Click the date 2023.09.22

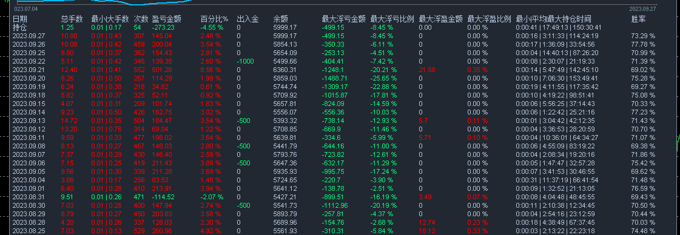(29, 61)
